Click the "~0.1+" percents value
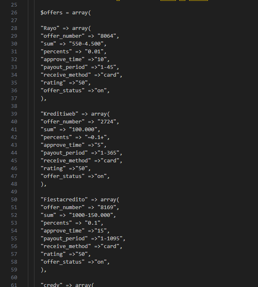This screenshot has height=287, width=258. point(96,137)
